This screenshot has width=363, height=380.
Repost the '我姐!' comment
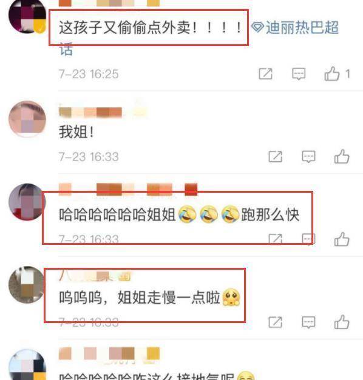coord(276,156)
